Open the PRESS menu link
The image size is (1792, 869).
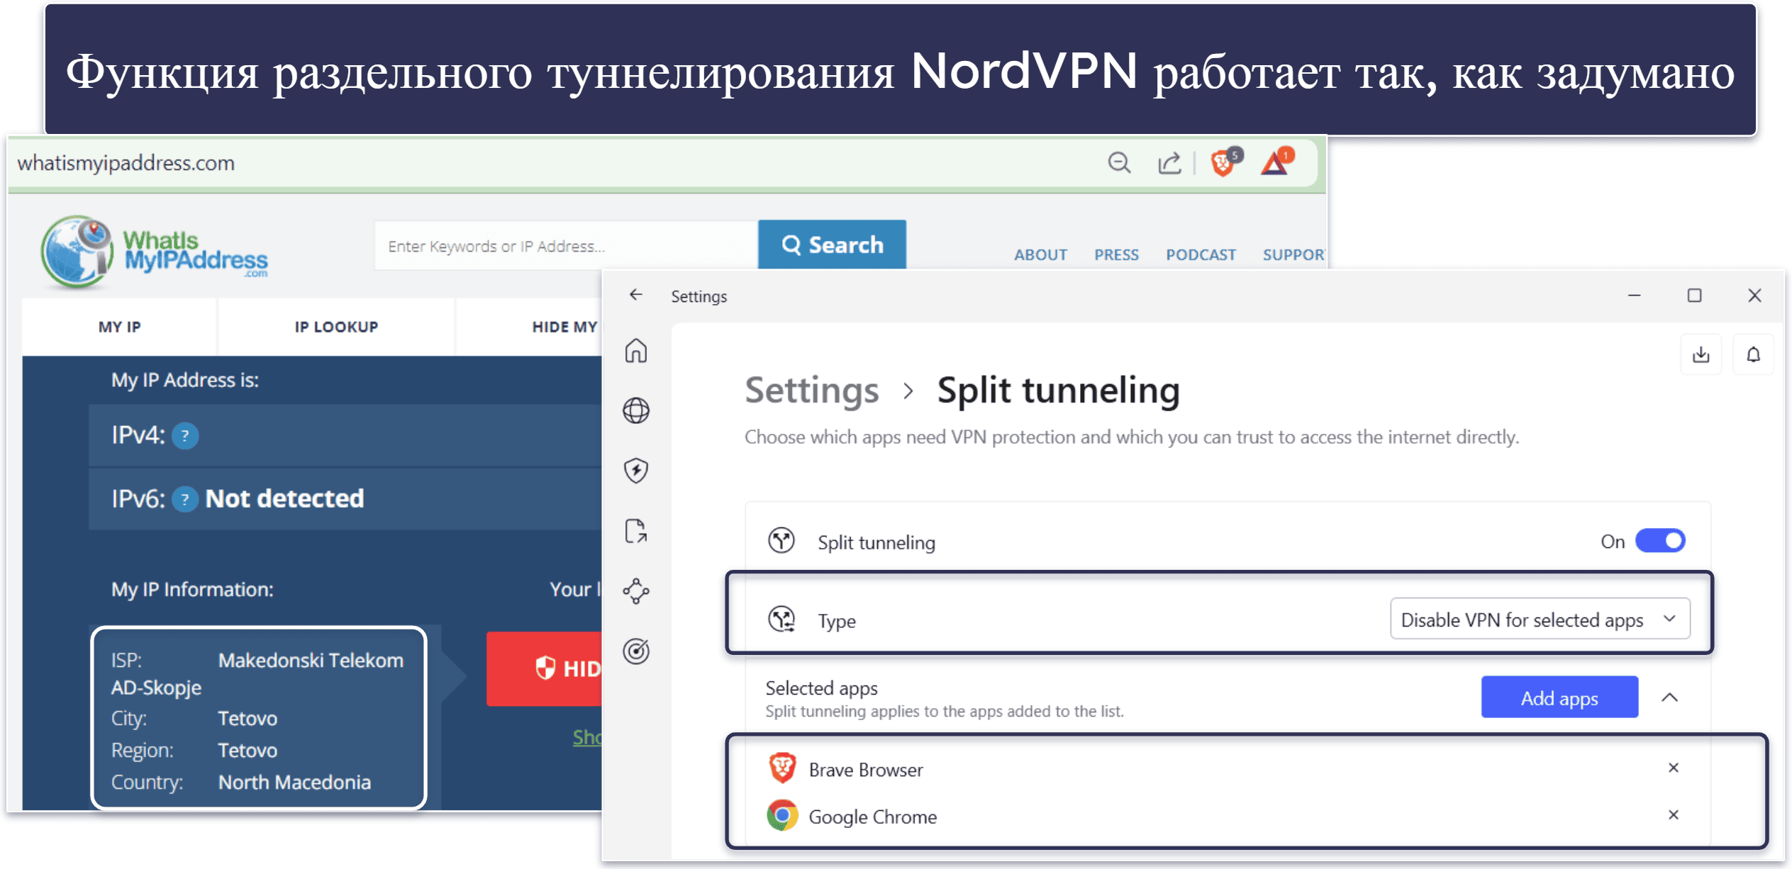tap(1116, 254)
